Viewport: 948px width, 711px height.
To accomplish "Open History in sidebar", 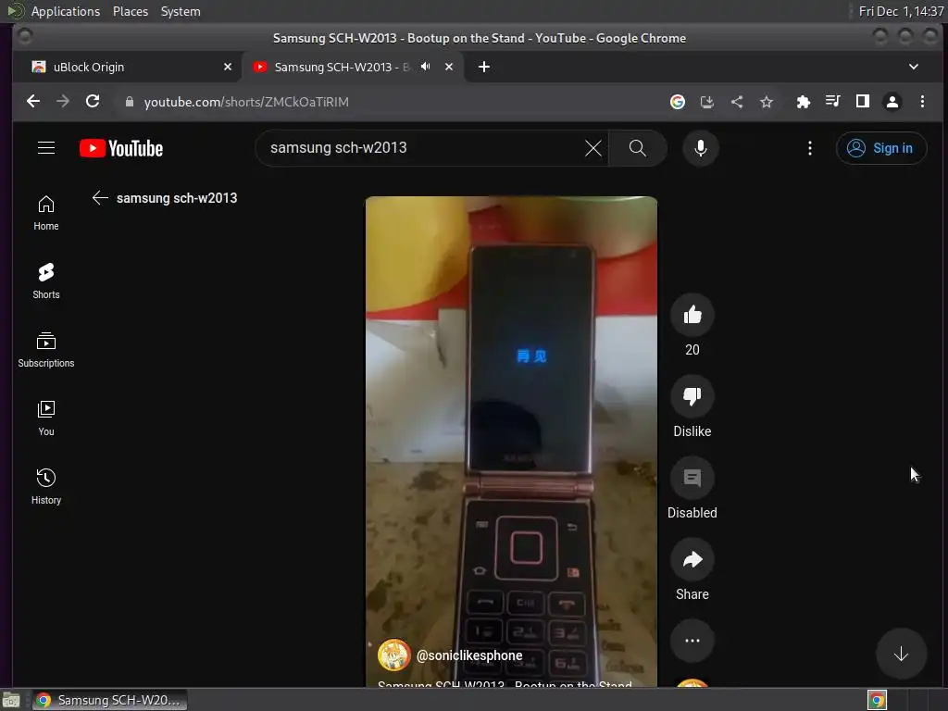I will tap(46, 487).
